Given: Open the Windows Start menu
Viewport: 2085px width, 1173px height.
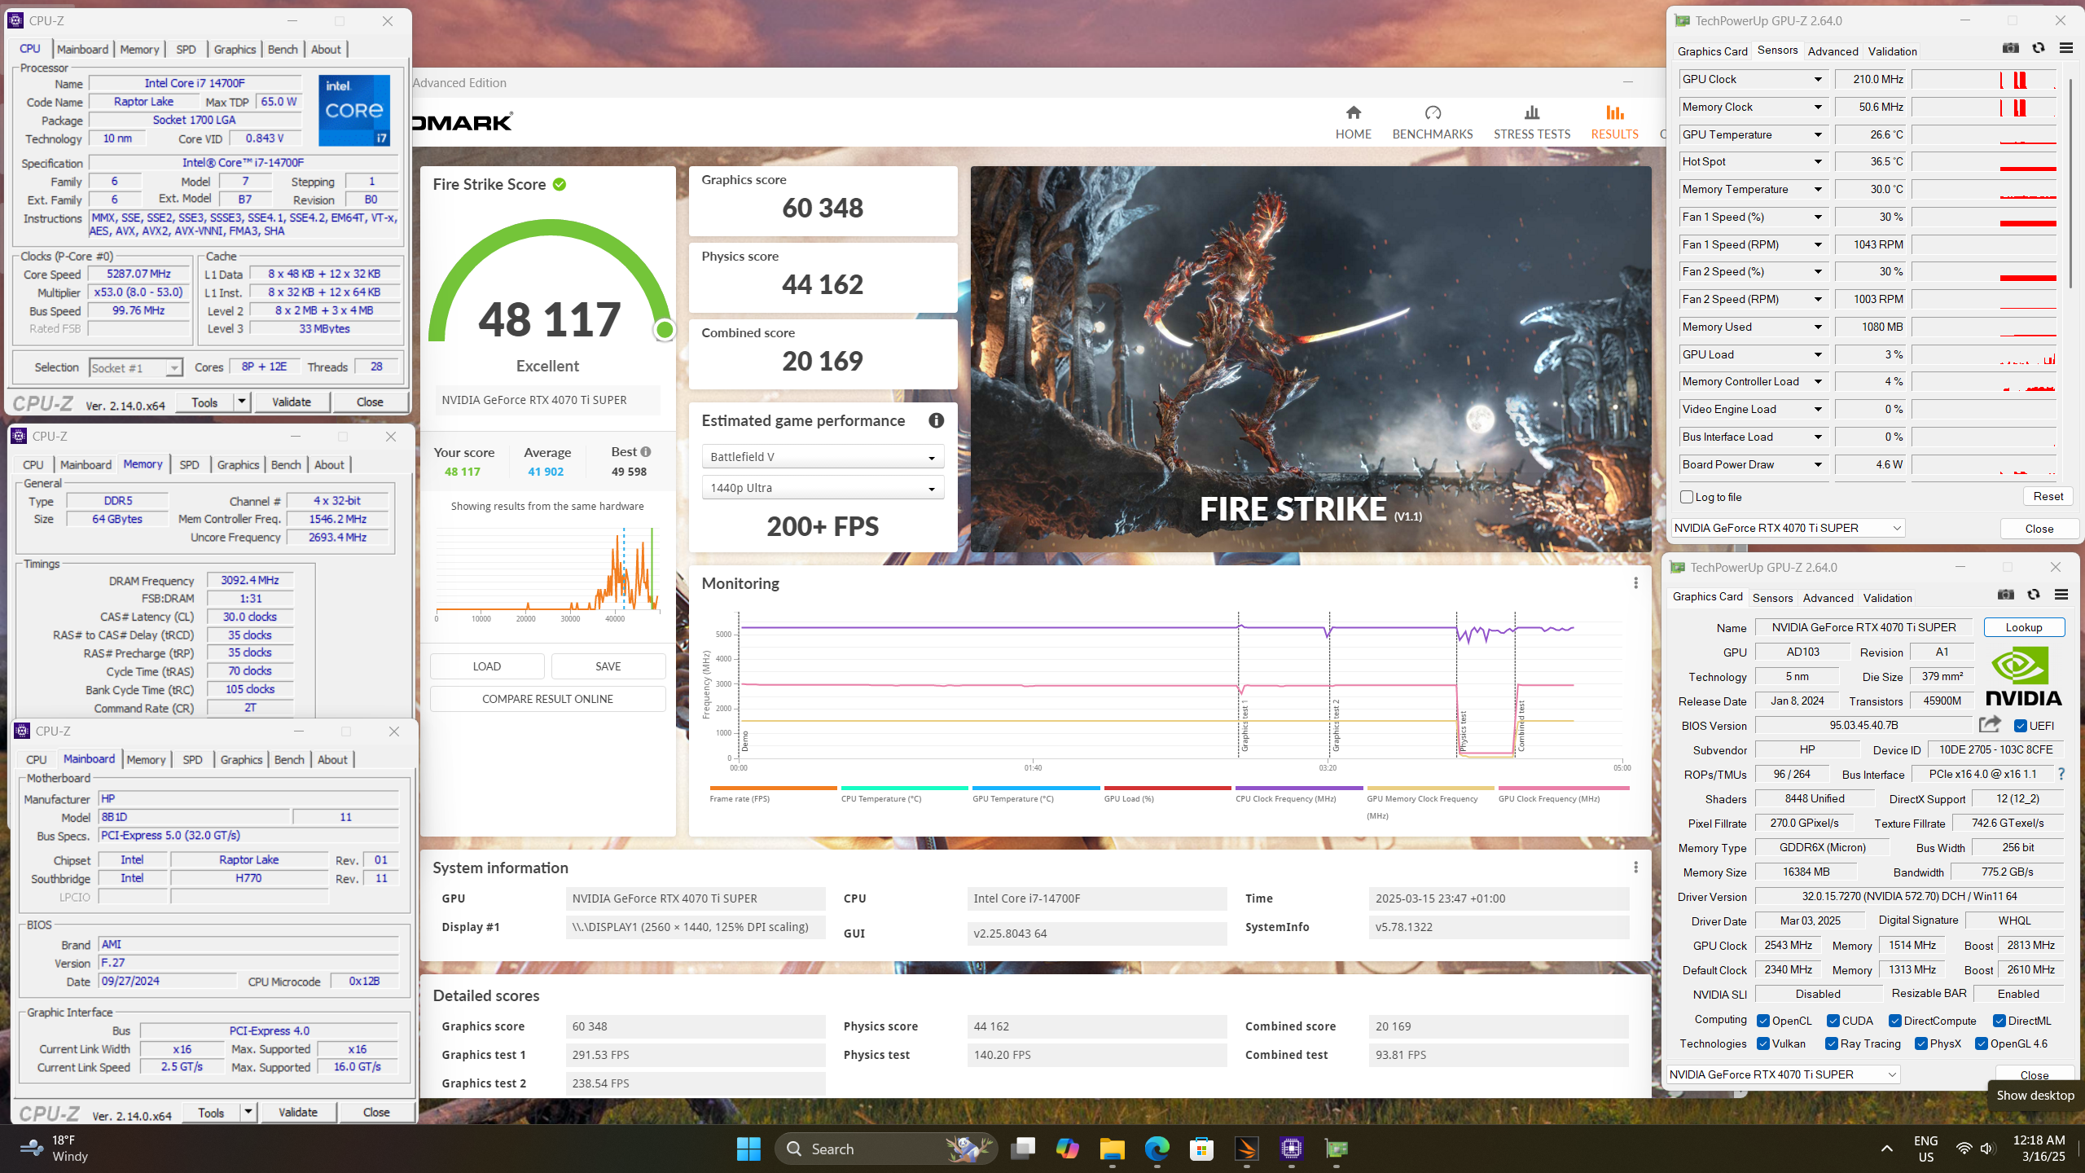Looking at the screenshot, I should click(748, 1149).
